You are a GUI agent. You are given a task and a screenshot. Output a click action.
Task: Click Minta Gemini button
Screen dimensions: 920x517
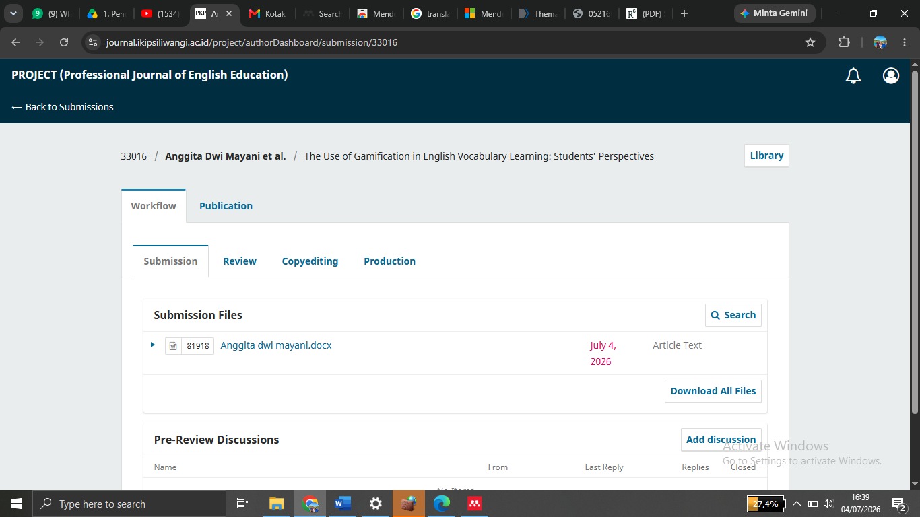click(775, 13)
